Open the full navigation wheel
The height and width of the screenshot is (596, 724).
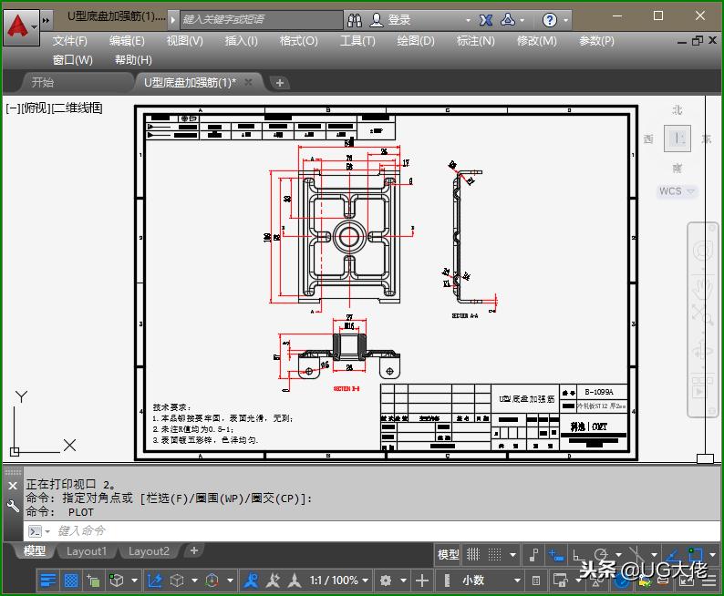[x=702, y=252]
